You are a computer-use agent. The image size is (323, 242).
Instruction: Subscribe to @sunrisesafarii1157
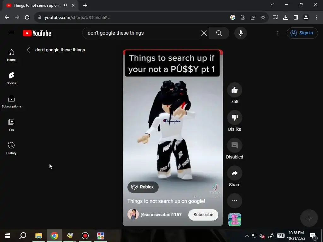[203, 215]
